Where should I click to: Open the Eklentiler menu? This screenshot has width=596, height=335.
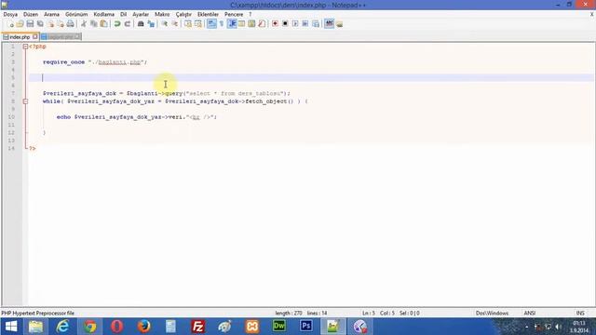(x=208, y=15)
